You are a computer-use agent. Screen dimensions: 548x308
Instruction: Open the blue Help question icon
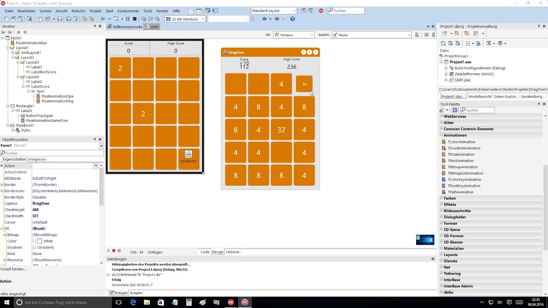tap(292, 19)
